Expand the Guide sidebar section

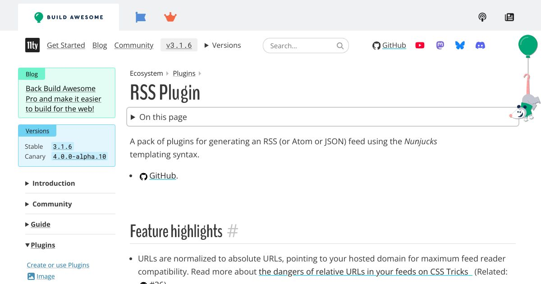tap(38, 224)
